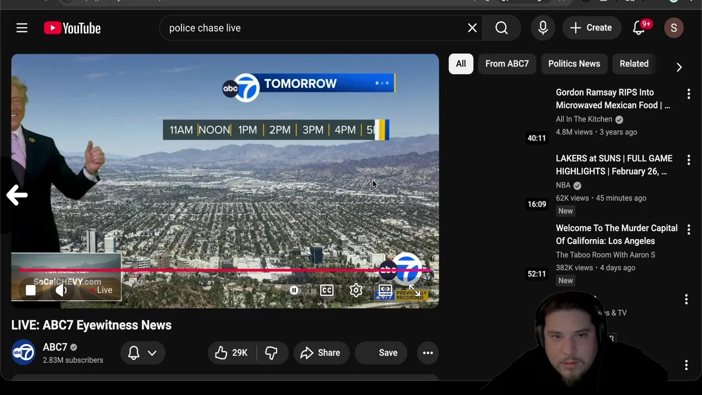This screenshot has width=702, height=395.
Task: Toggle closed captions CC button
Action: click(327, 290)
